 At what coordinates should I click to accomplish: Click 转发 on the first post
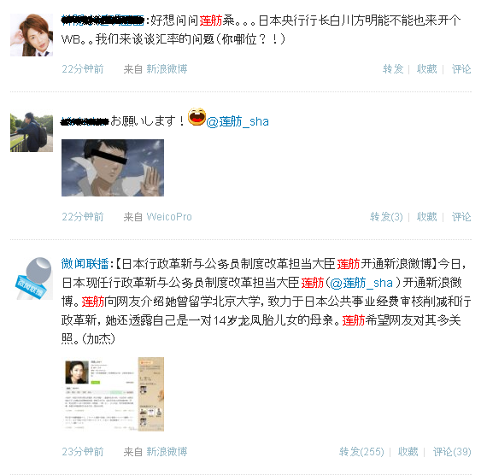(393, 69)
